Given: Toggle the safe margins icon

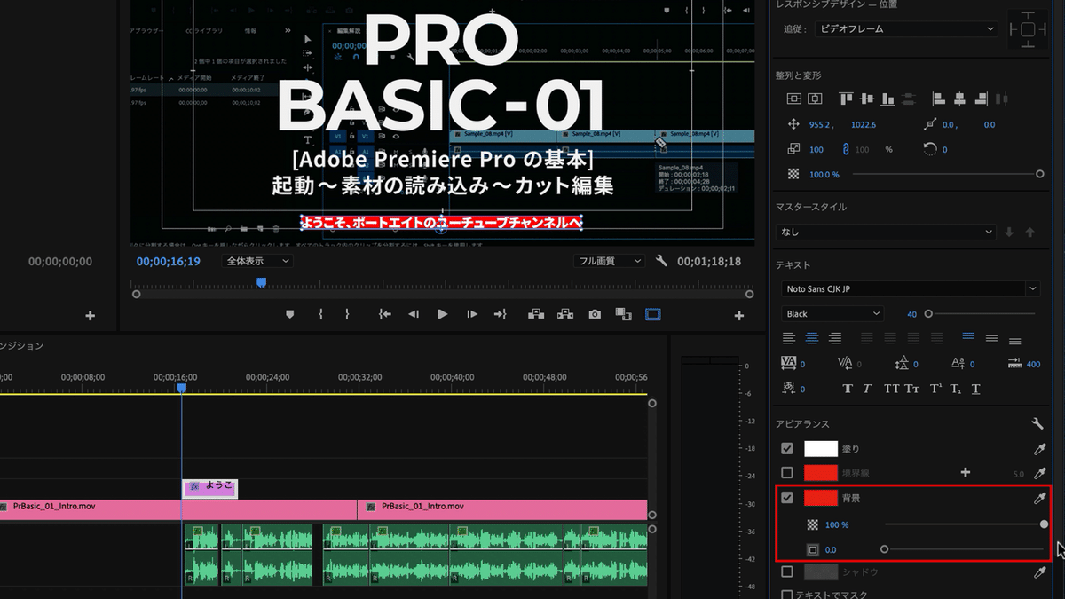Looking at the screenshot, I should tap(653, 314).
